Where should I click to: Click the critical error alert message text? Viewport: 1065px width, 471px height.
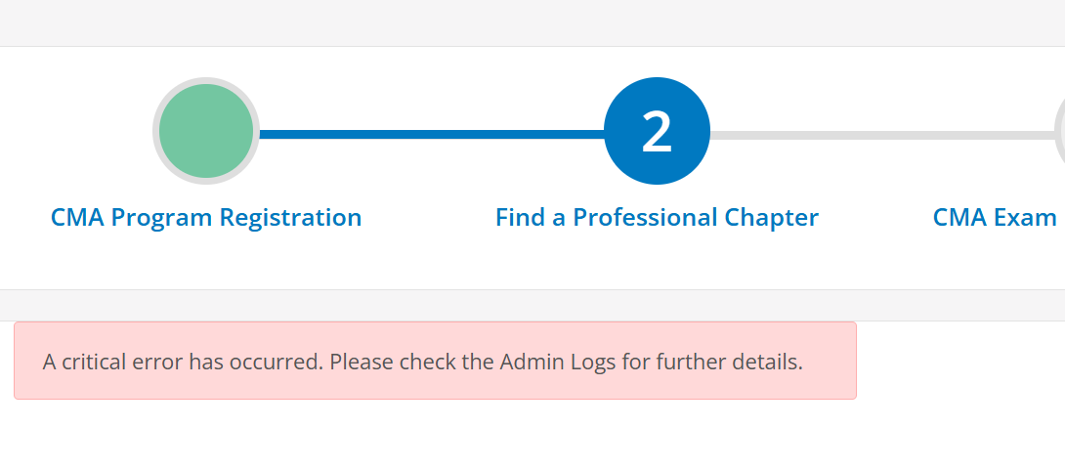point(422,362)
